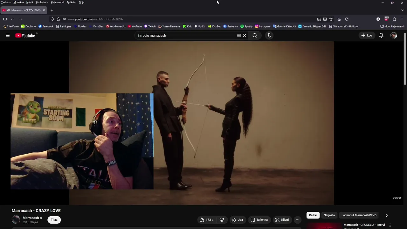Viewport: 407px width, 229px height.
Task: Open the tracking protection shield icon
Action: pos(52,19)
